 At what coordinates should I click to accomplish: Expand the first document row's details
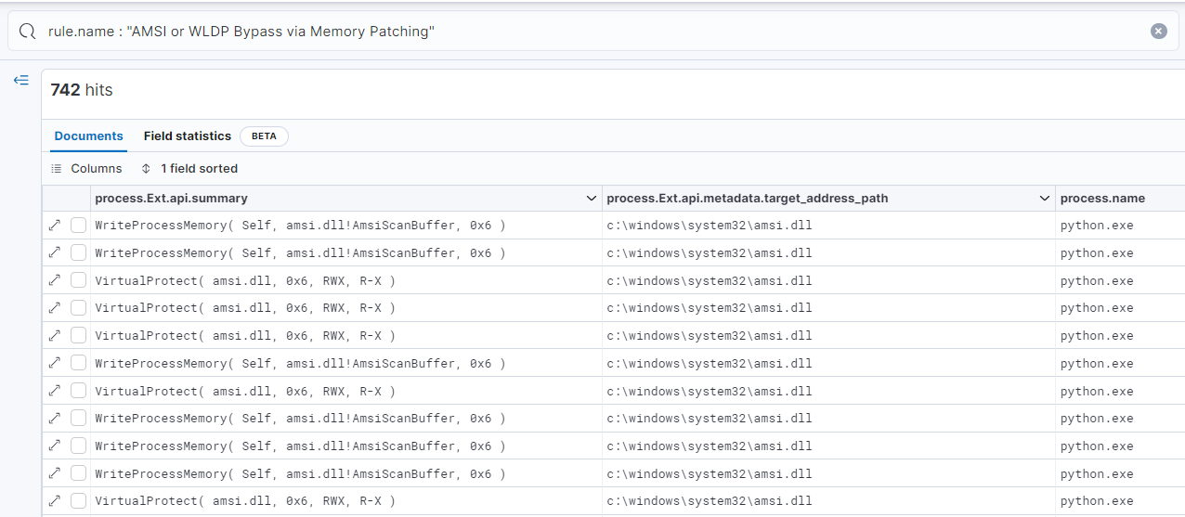click(55, 225)
